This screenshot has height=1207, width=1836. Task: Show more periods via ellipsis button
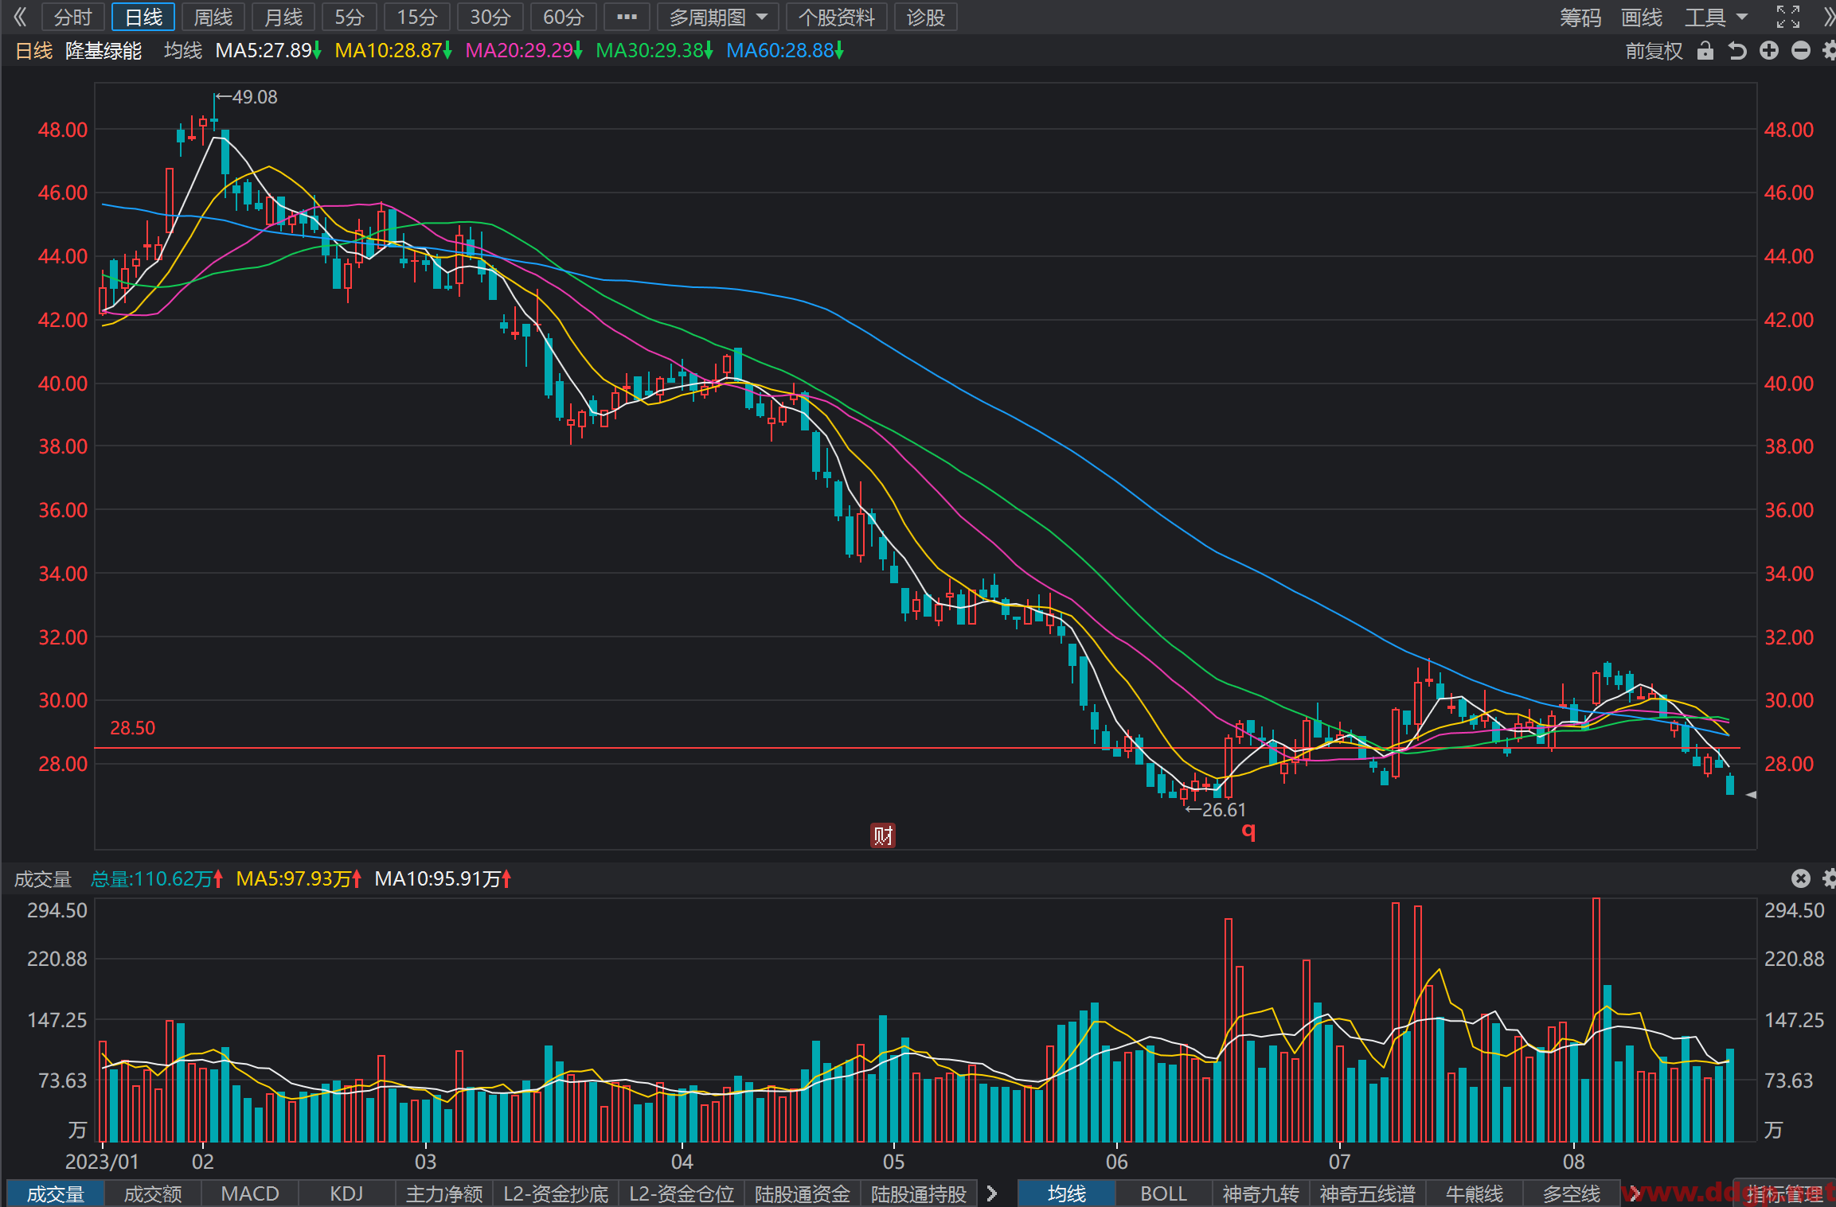click(627, 17)
